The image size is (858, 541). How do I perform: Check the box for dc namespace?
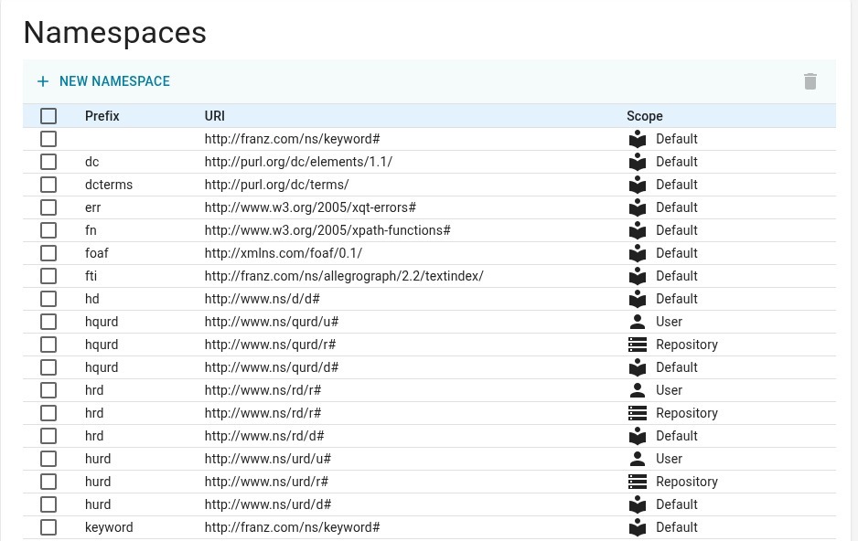tap(48, 162)
